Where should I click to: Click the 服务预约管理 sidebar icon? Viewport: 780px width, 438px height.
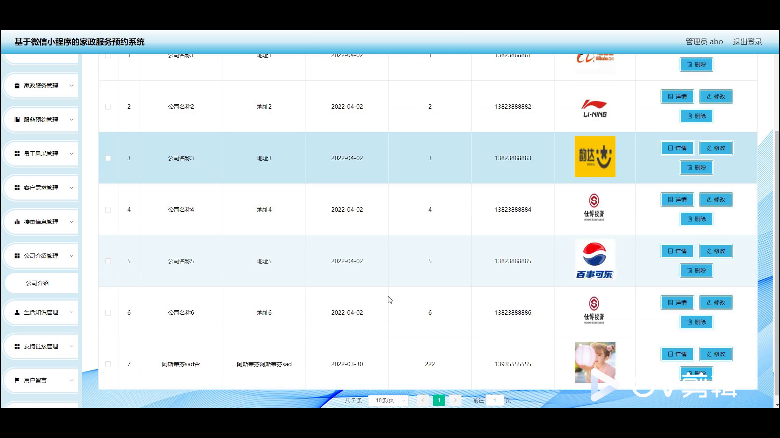tap(17, 120)
